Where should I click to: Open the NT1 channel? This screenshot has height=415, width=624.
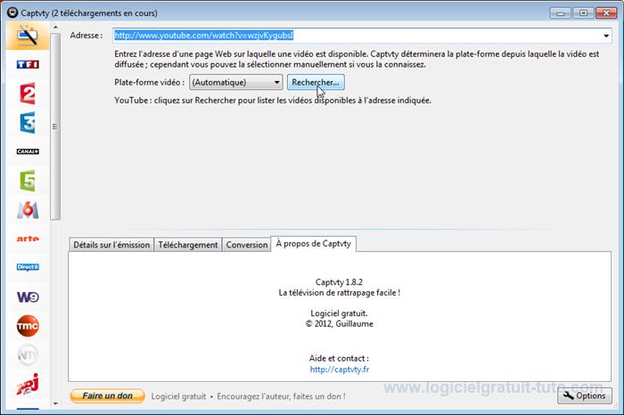(28, 354)
